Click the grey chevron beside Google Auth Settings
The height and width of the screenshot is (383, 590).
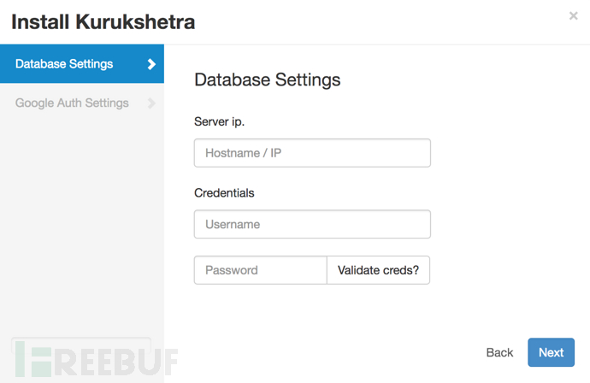(151, 103)
